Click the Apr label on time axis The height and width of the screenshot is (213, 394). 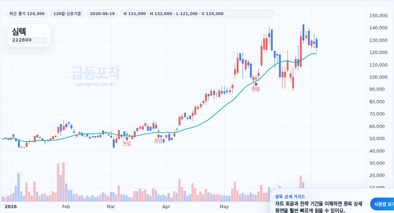click(166, 207)
